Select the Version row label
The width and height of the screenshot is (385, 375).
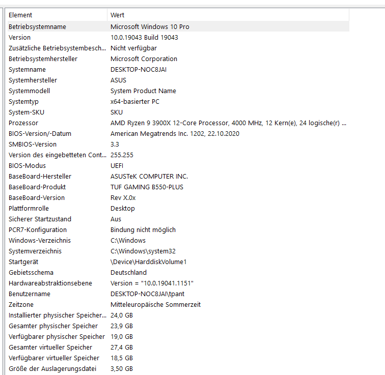click(x=20, y=37)
